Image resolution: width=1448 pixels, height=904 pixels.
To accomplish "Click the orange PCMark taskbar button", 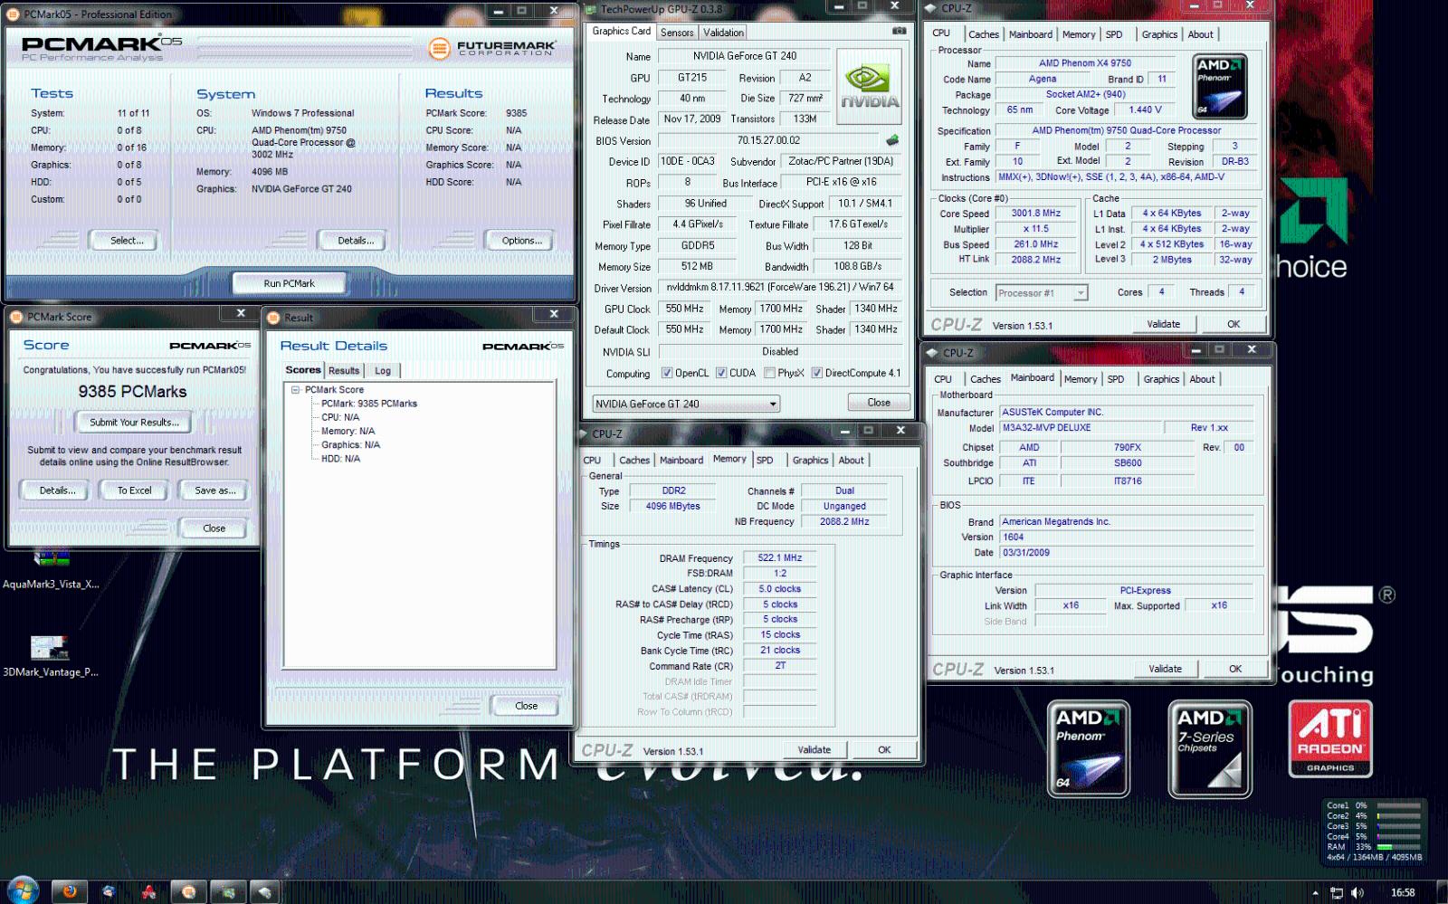I will 188,892.
